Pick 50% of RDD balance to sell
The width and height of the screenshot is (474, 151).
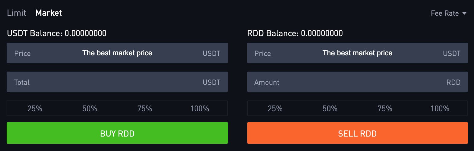[330, 109]
